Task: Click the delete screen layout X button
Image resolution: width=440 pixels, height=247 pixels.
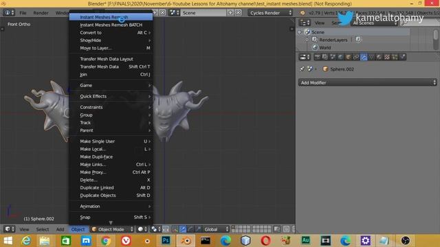Action: tap(162, 13)
